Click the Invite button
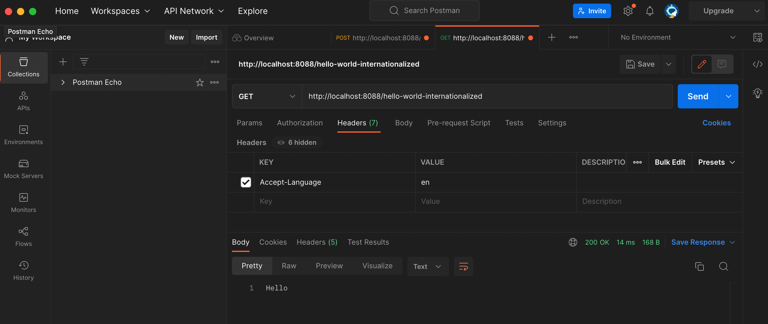The width and height of the screenshot is (768, 324). (592, 11)
